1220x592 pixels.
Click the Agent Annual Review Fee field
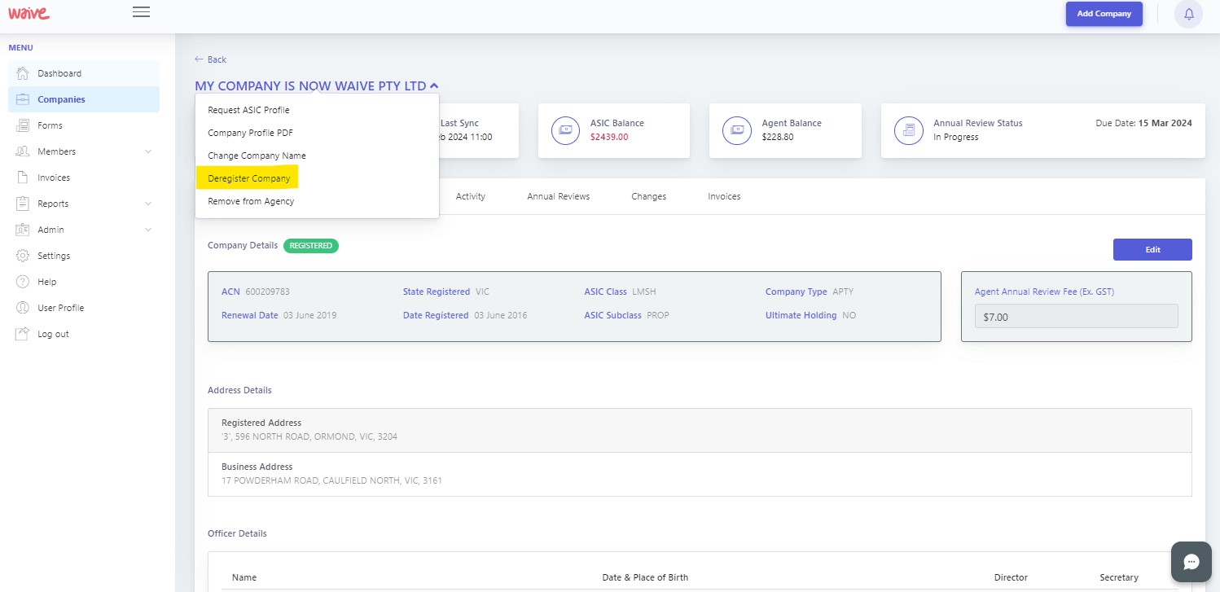pyautogui.click(x=1076, y=316)
